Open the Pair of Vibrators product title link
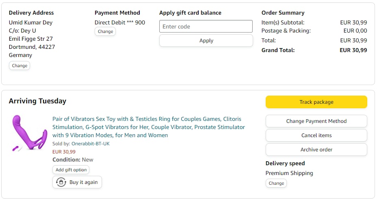Viewport: 377px width, 199px height. click(149, 127)
